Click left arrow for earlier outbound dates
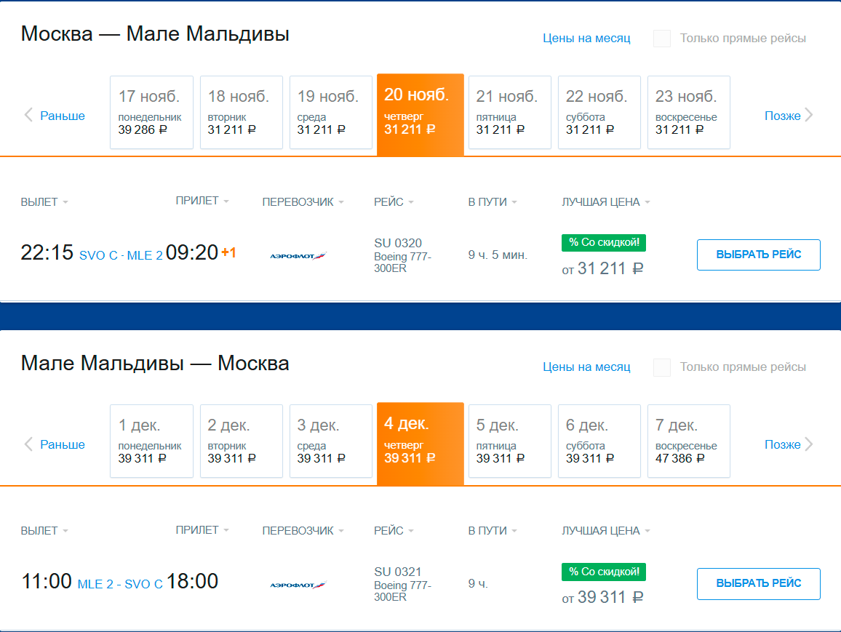 29,115
